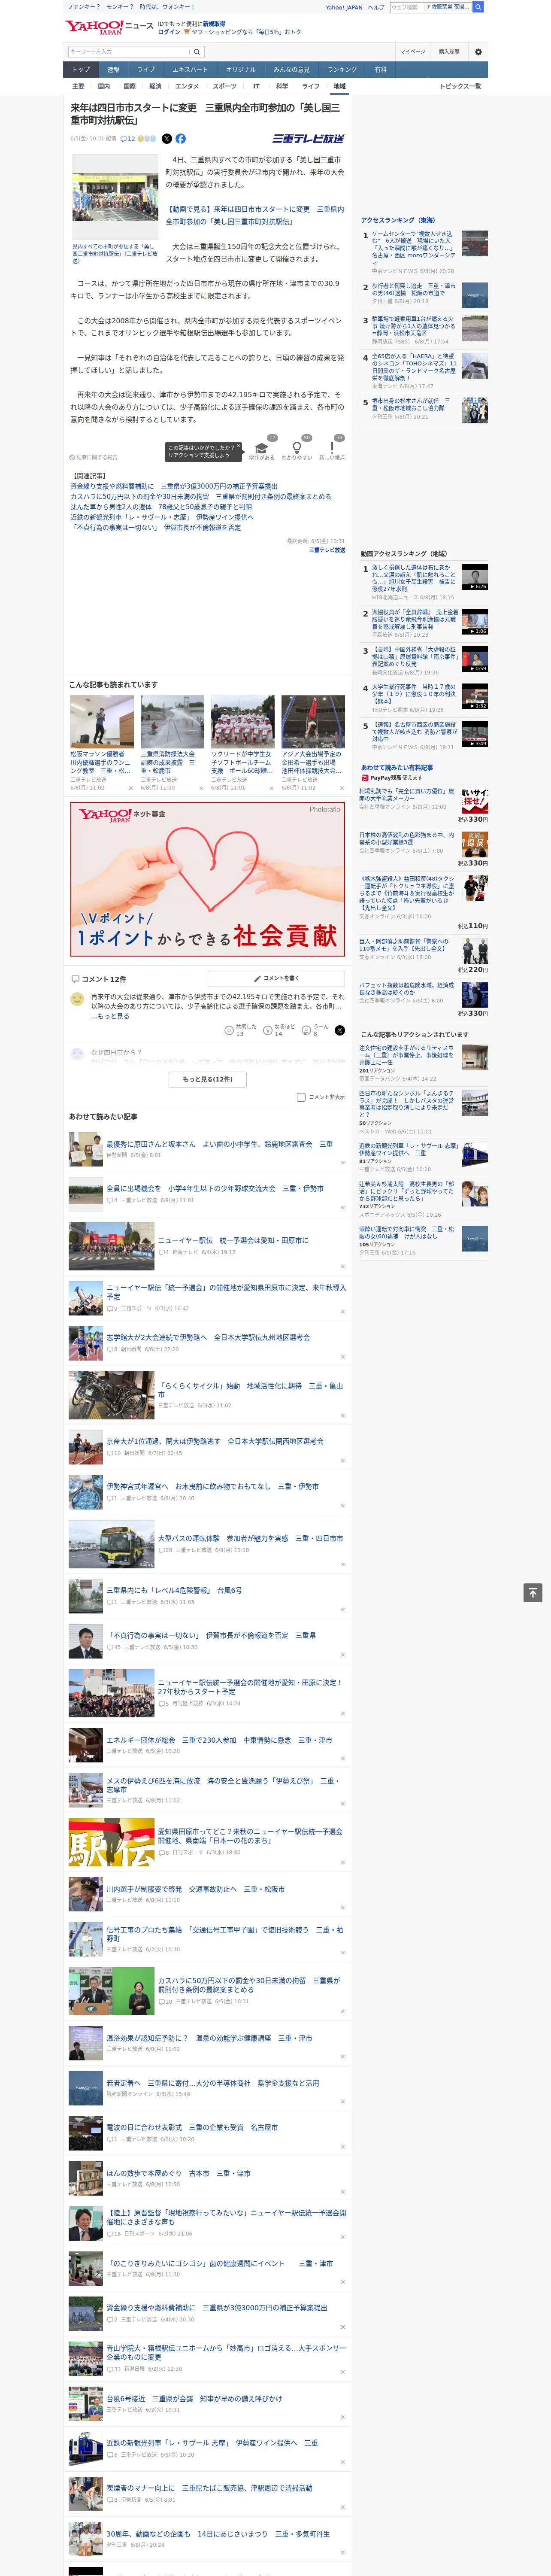
Task: Open article 全国に出場機会を 小学4年生以下の少年野球交流大会
Action: 215,1189
